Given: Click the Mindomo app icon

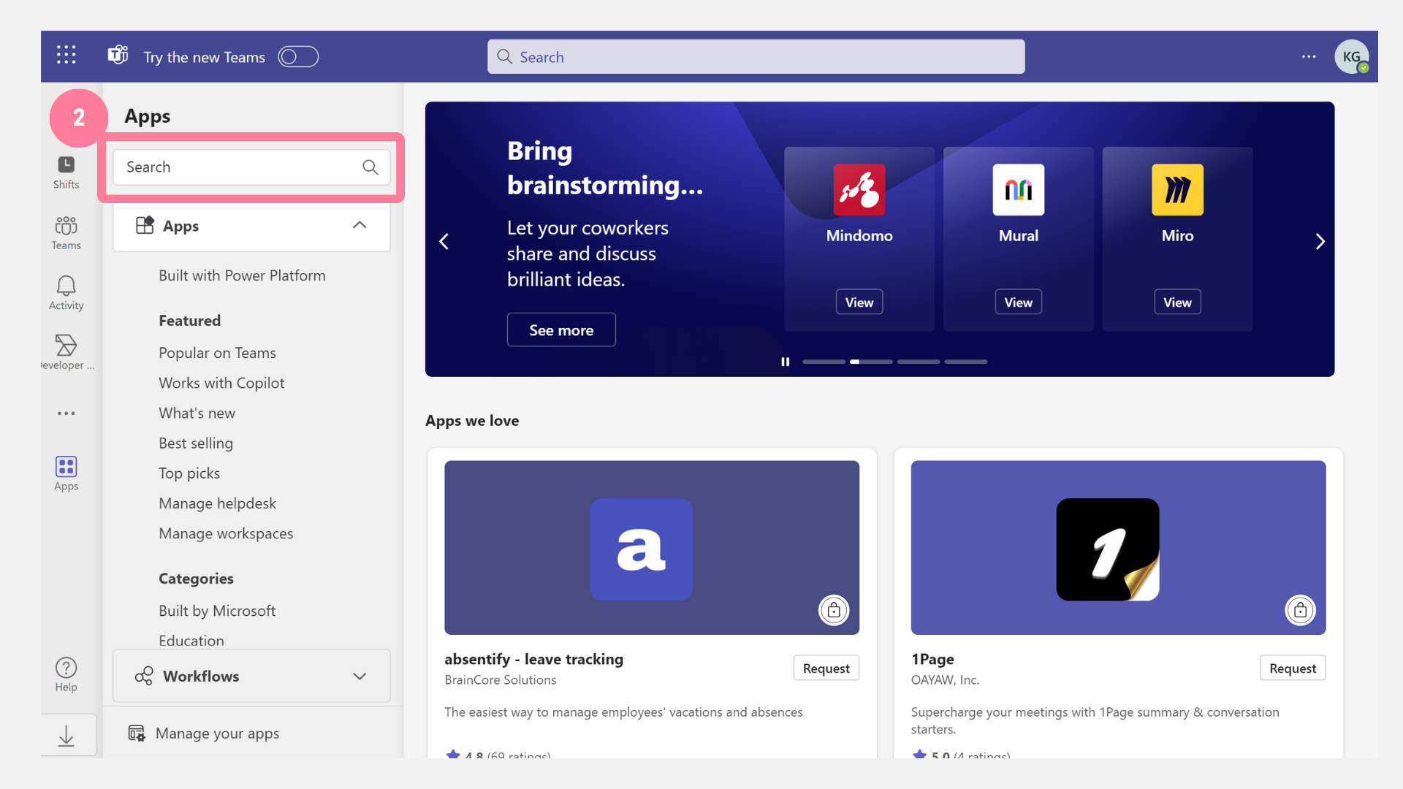Looking at the screenshot, I should [859, 190].
